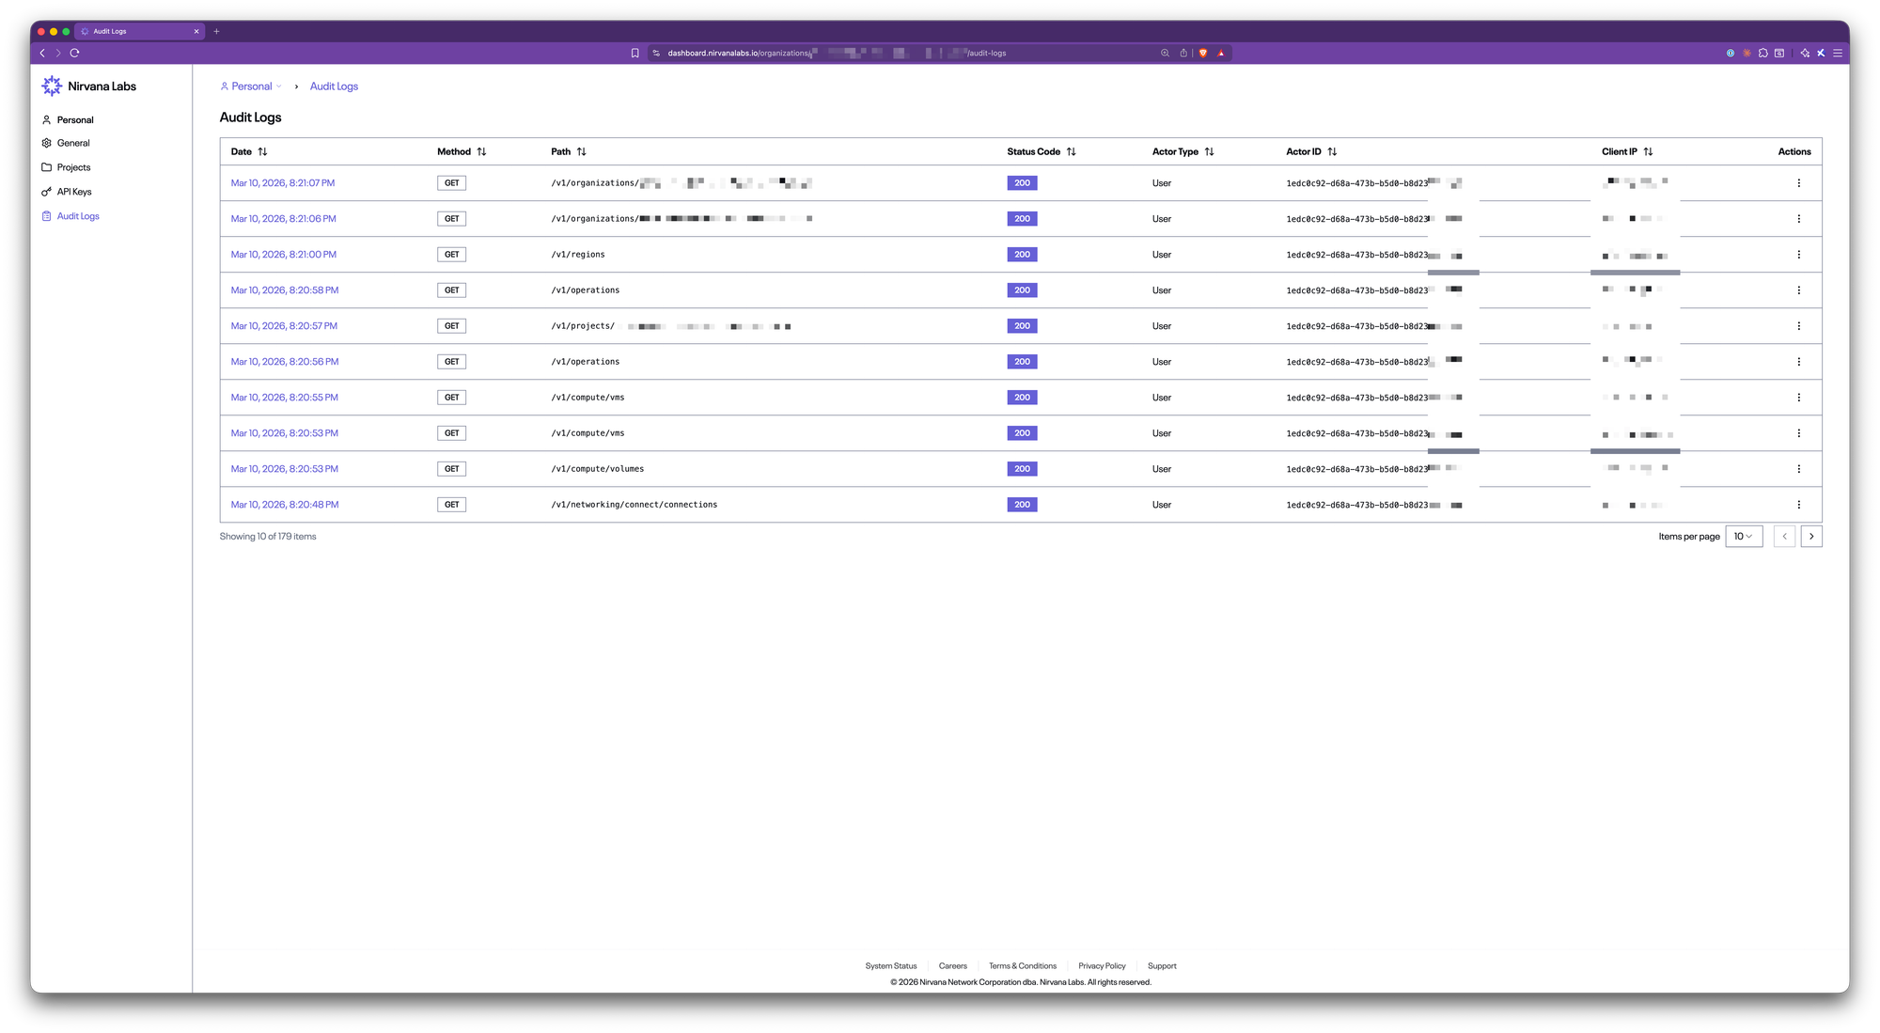1880x1033 pixels.
Task: Select Personal in the sidebar
Action: click(x=74, y=120)
